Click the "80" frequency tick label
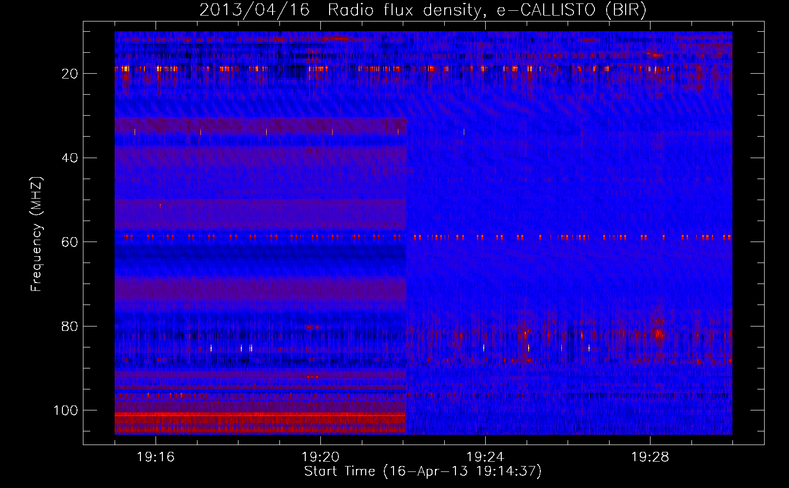 pyautogui.click(x=70, y=326)
